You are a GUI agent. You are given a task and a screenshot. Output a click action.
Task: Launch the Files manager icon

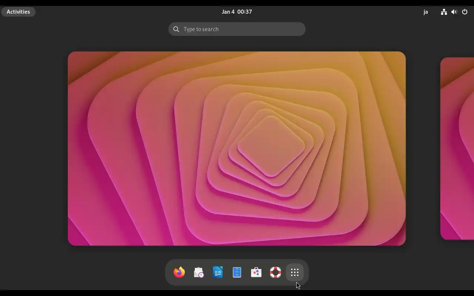[237, 272]
